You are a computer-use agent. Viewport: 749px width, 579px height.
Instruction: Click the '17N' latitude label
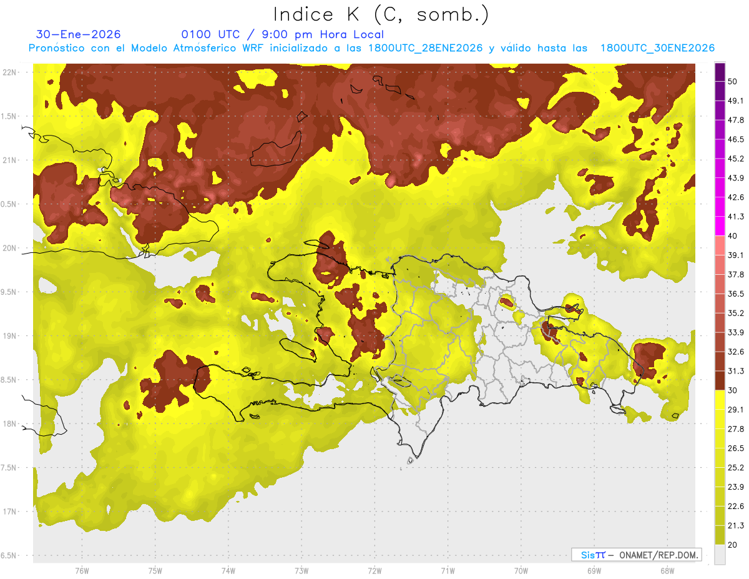click(x=9, y=512)
